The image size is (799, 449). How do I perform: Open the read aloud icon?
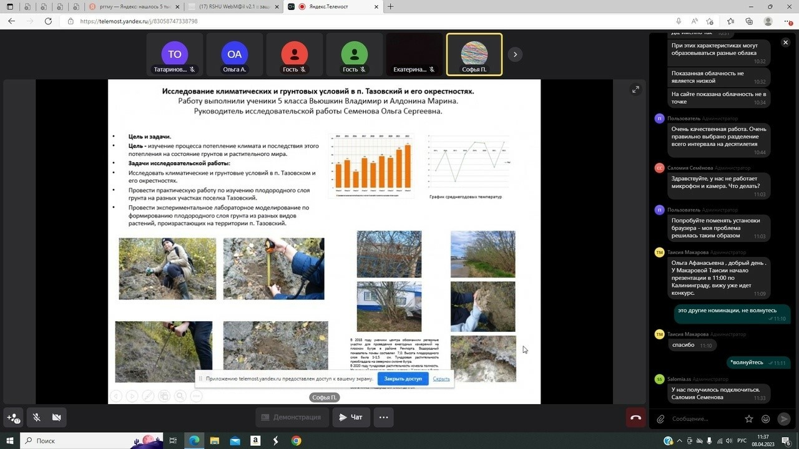pos(695,21)
